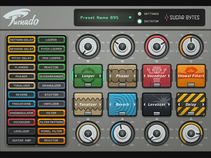Click the Turnado logo
This screenshot has width=211, height=158.
click(x=21, y=18)
